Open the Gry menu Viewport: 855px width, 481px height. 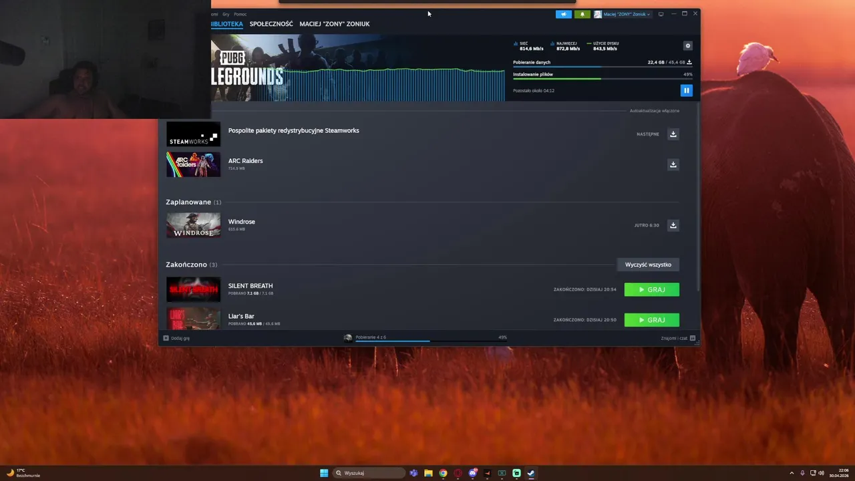[x=226, y=14]
